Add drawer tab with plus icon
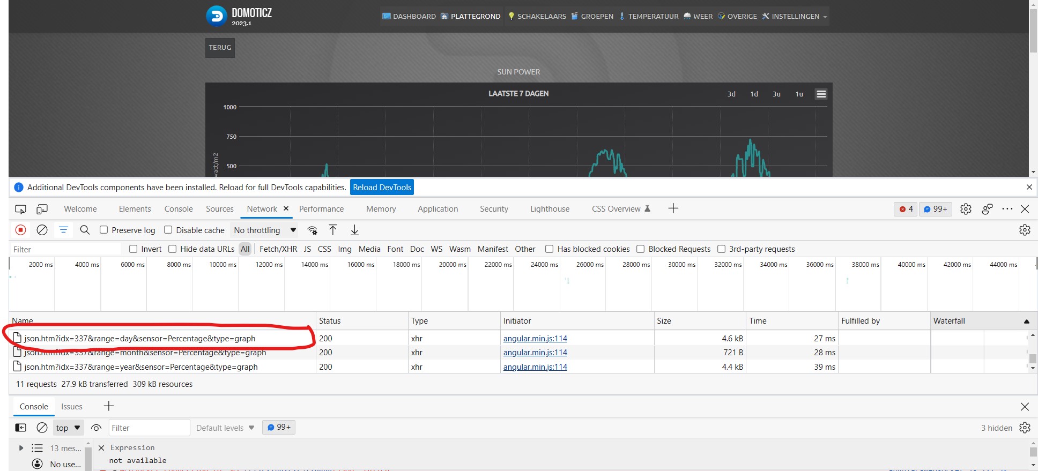The image size is (1038, 471). [x=109, y=406]
